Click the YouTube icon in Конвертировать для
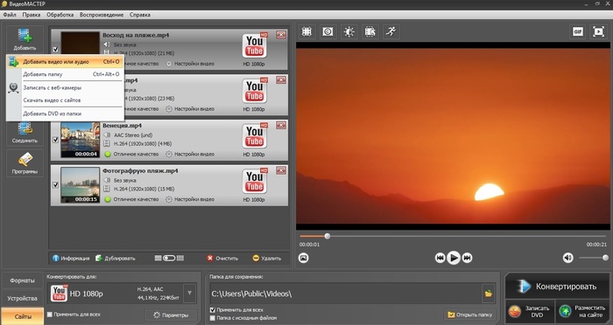 tap(59, 294)
